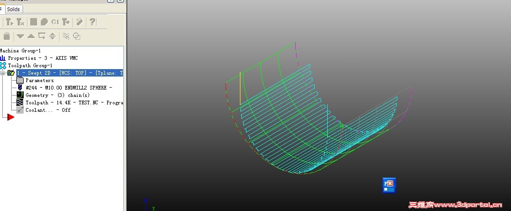Screen dimensions: 511x211
Task: Click the Parameters folder icon
Action: coord(20,80)
